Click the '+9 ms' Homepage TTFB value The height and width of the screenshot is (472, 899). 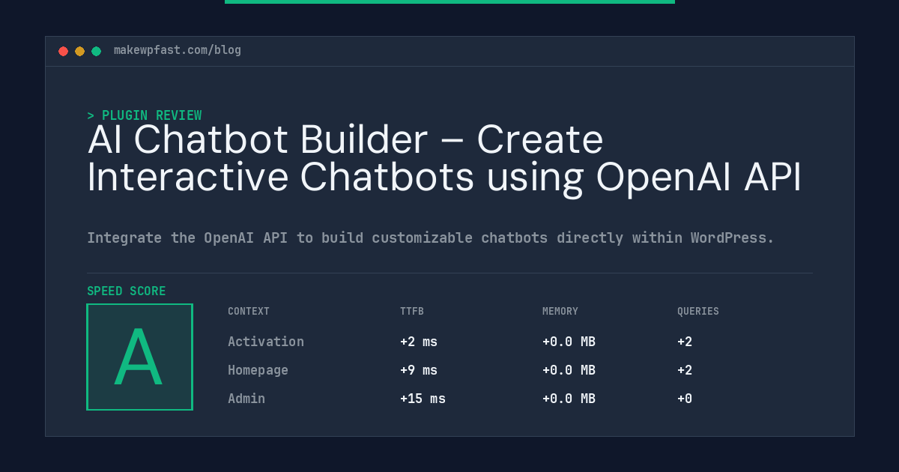[x=419, y=370]
